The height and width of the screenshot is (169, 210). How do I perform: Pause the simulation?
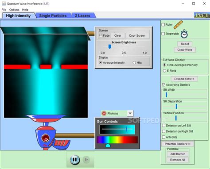point(75,160)
